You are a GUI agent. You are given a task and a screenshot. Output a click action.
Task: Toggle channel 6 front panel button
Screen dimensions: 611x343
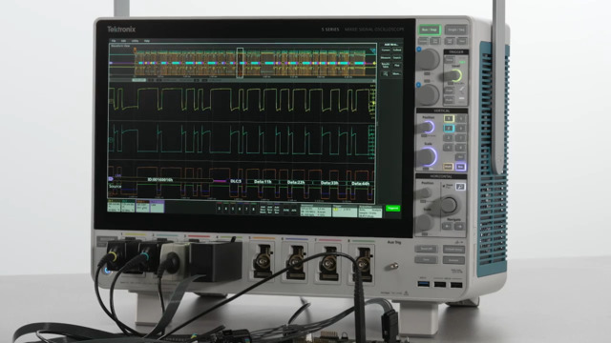click(461, 128)
